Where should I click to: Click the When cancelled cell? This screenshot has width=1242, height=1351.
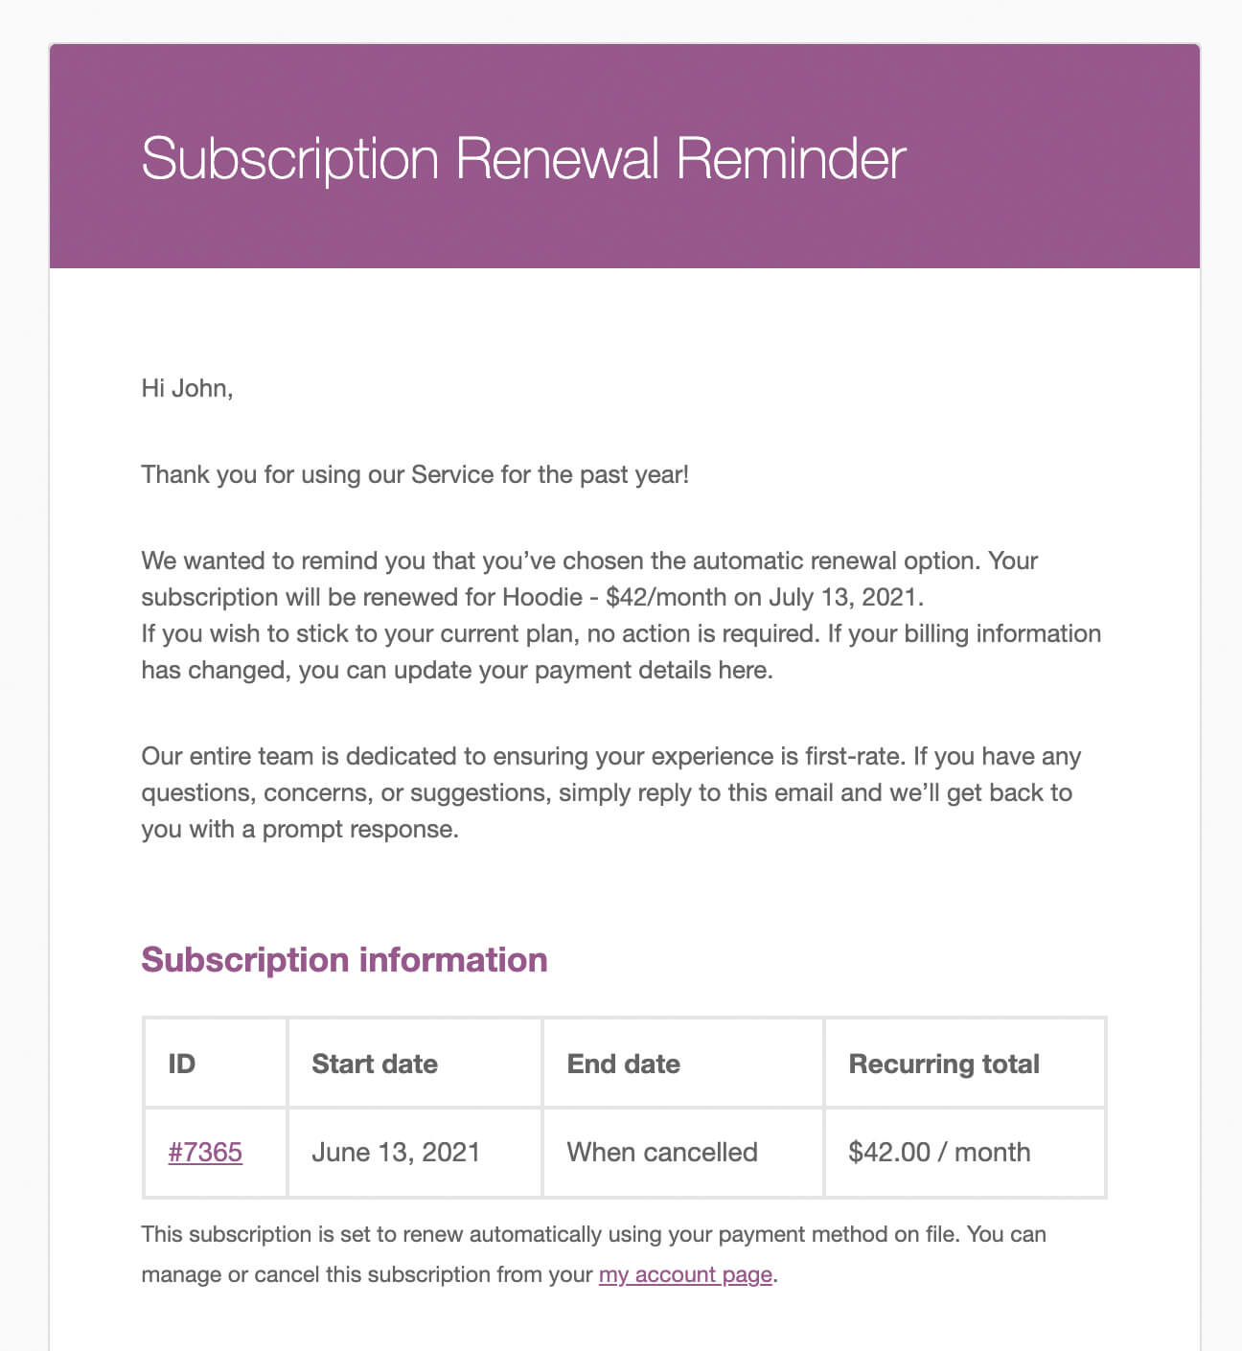coord(662,1152)
